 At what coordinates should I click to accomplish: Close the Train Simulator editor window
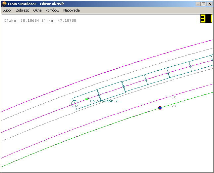point(209,4)
